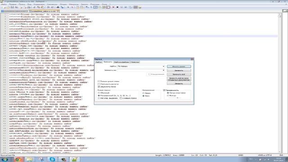Switch to the Пометки tab
Image resolution: width=288 pixels, height=162 pixels.
(x=135, y=62)
